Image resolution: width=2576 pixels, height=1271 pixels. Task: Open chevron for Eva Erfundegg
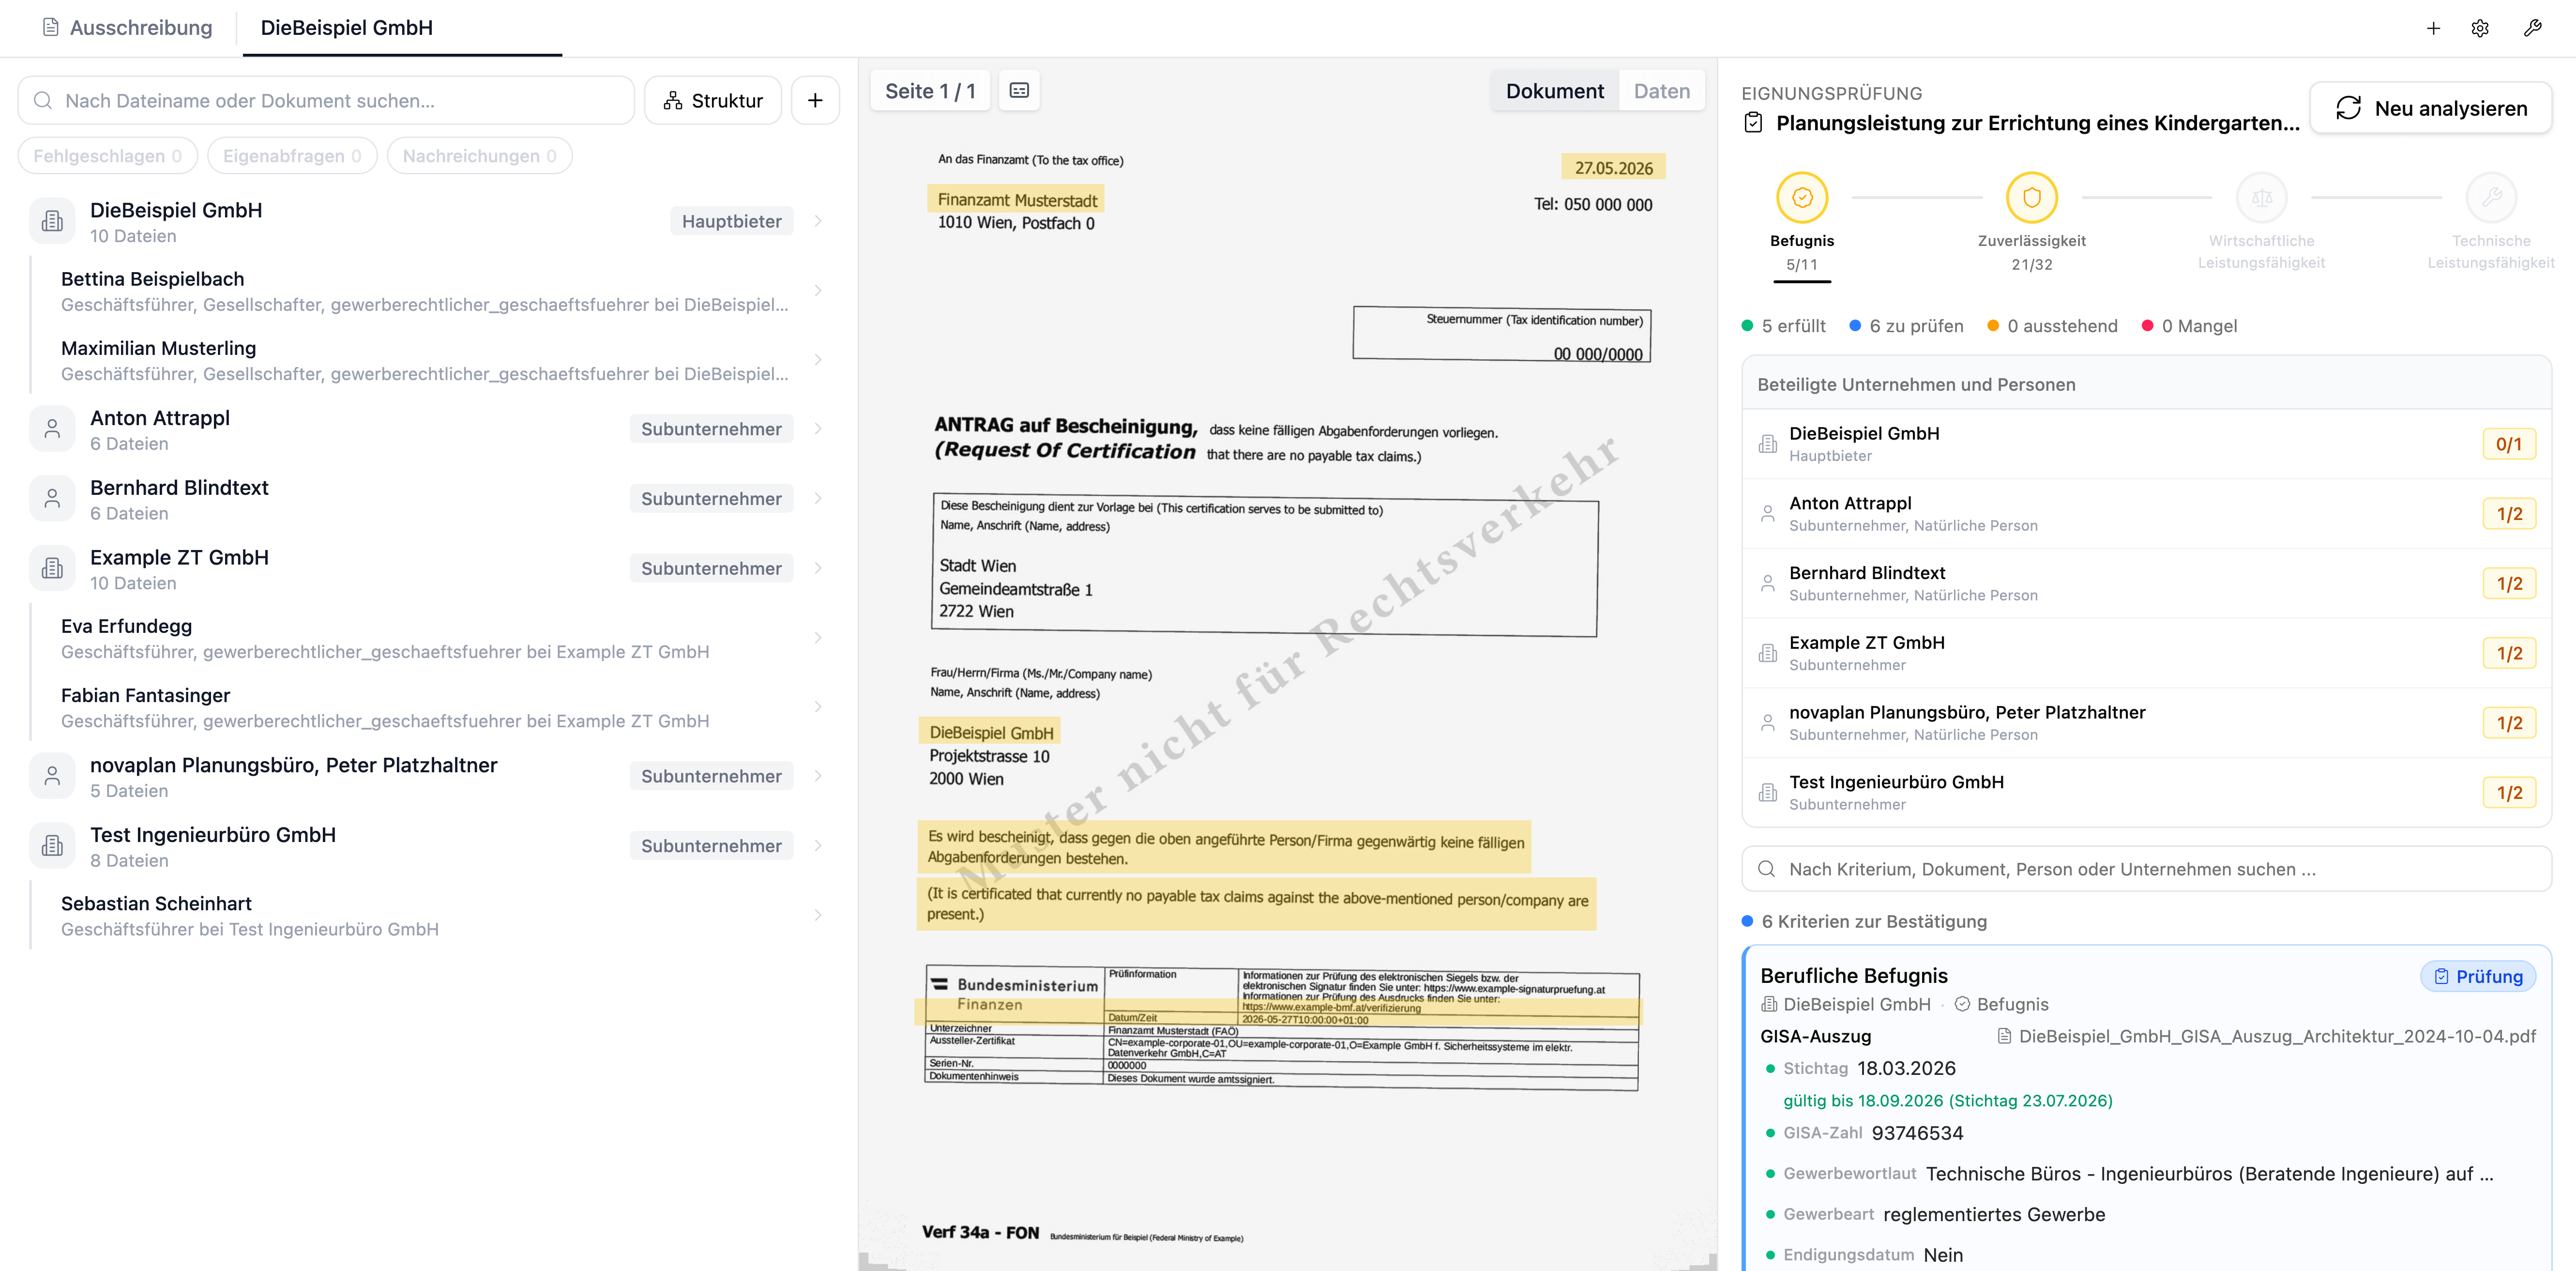click(818, 638)
